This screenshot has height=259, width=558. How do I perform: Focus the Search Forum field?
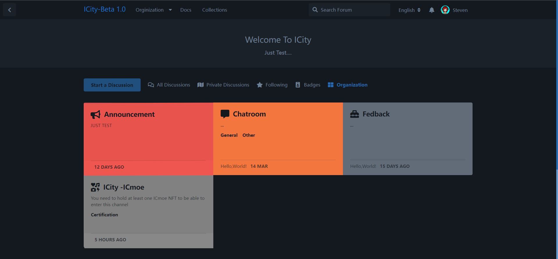[x=349, y=10]
